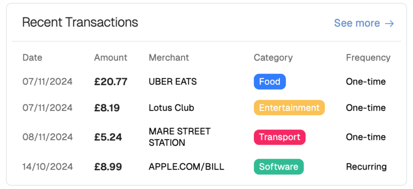Screen dimensions: 413x189
Task: Open the Lotus Club merchant entry
Action: tap(171, 108)
